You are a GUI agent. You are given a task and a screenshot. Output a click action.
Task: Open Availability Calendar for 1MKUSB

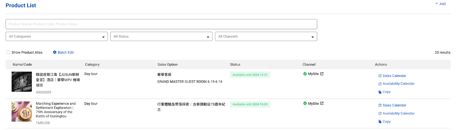click(398, 114)
